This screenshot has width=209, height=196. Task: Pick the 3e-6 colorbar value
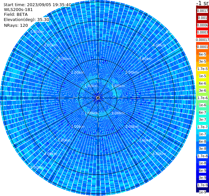coord(203,90)
